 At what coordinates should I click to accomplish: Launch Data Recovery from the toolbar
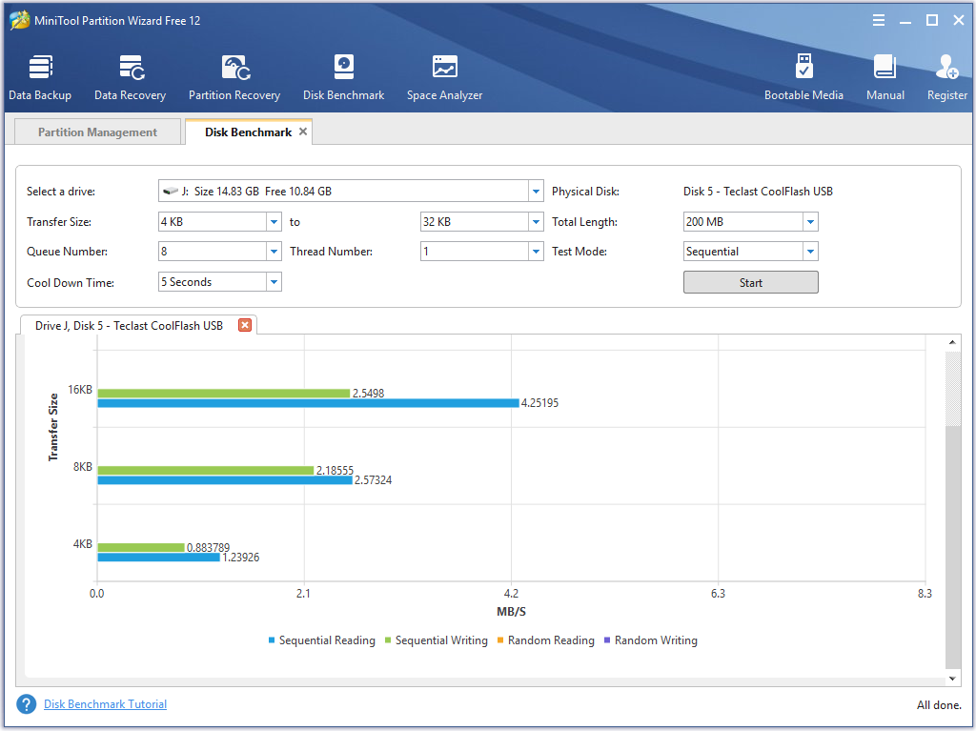coord(130,77)
